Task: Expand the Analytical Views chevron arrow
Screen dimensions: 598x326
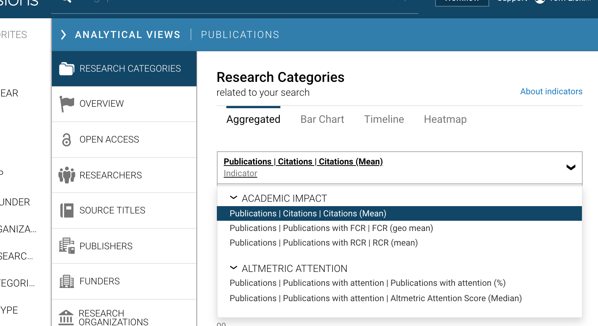Action: click(x=64, y=35)
